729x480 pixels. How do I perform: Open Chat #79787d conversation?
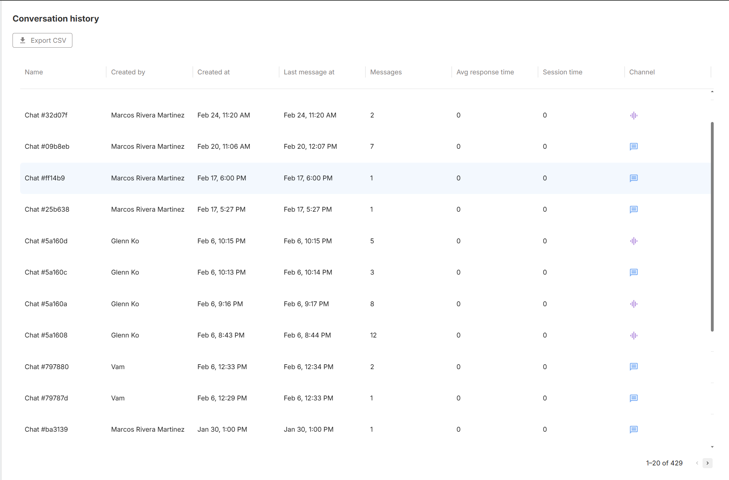(46, 398)
